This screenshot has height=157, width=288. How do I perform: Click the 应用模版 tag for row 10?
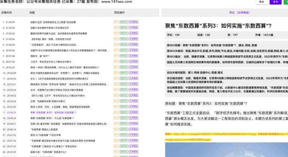click(134, 73)
